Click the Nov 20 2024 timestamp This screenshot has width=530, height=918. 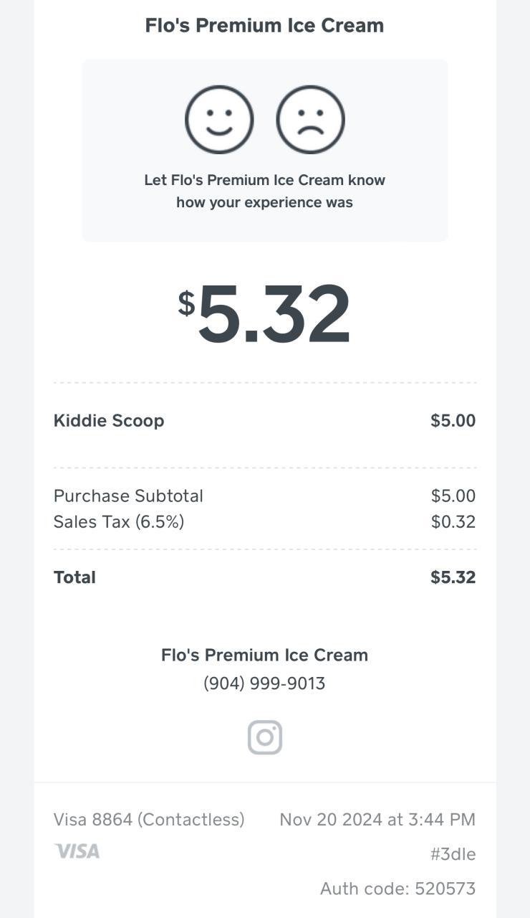(377, 819)
